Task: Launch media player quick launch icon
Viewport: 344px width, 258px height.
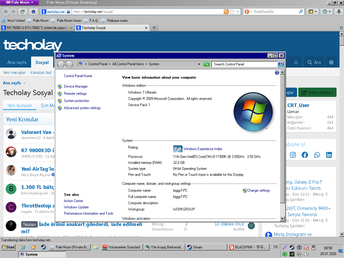Action: click(x=33, y=247)
